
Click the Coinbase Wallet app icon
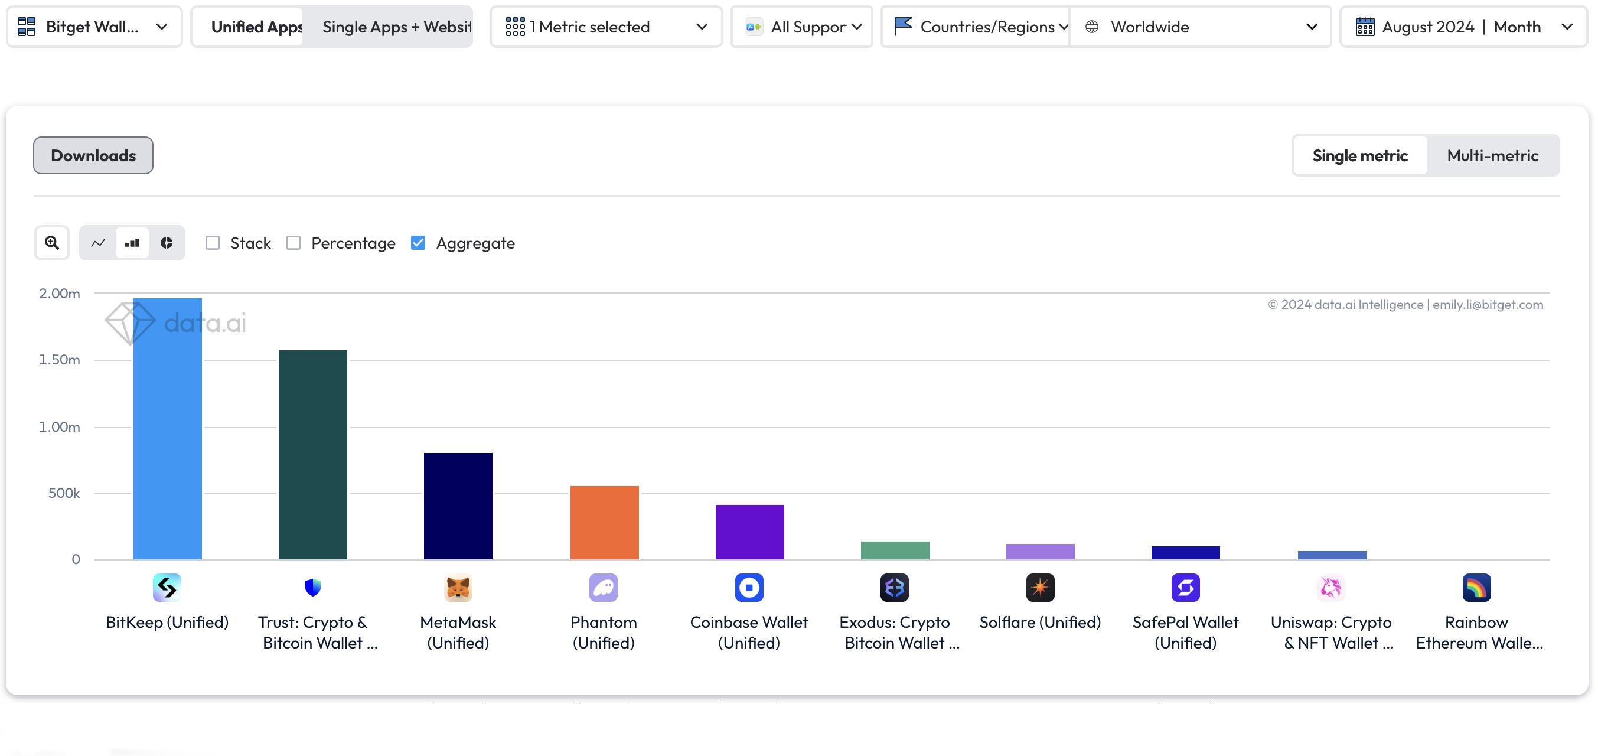749,588
